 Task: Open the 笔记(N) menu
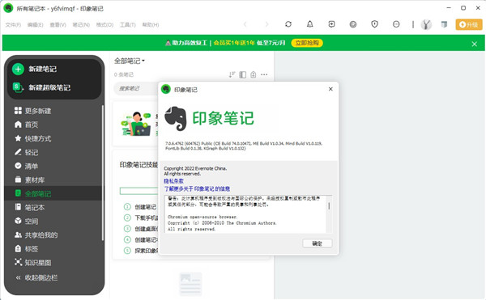point(81,25)
